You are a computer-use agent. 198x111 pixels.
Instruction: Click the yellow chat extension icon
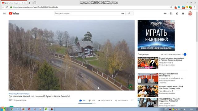(187, 7)
